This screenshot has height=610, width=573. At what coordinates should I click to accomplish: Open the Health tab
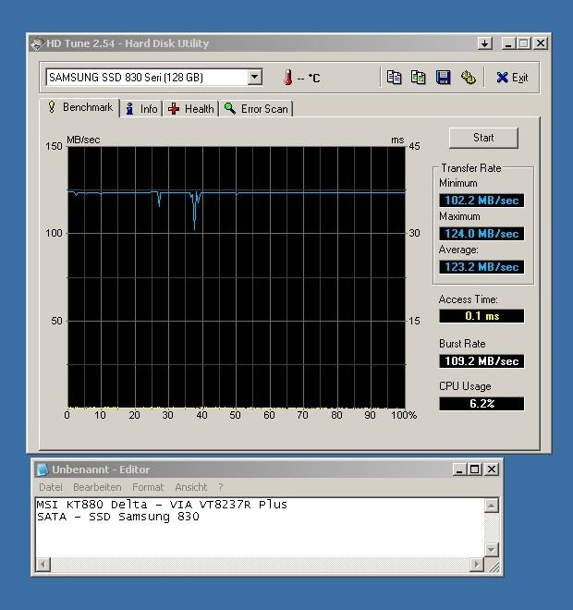191,109
